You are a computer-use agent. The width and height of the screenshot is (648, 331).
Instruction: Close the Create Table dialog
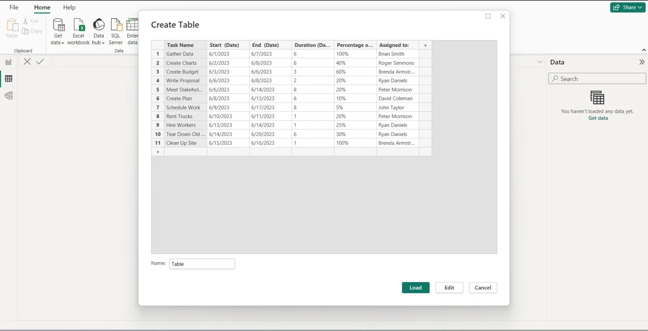tap(503, 16)
